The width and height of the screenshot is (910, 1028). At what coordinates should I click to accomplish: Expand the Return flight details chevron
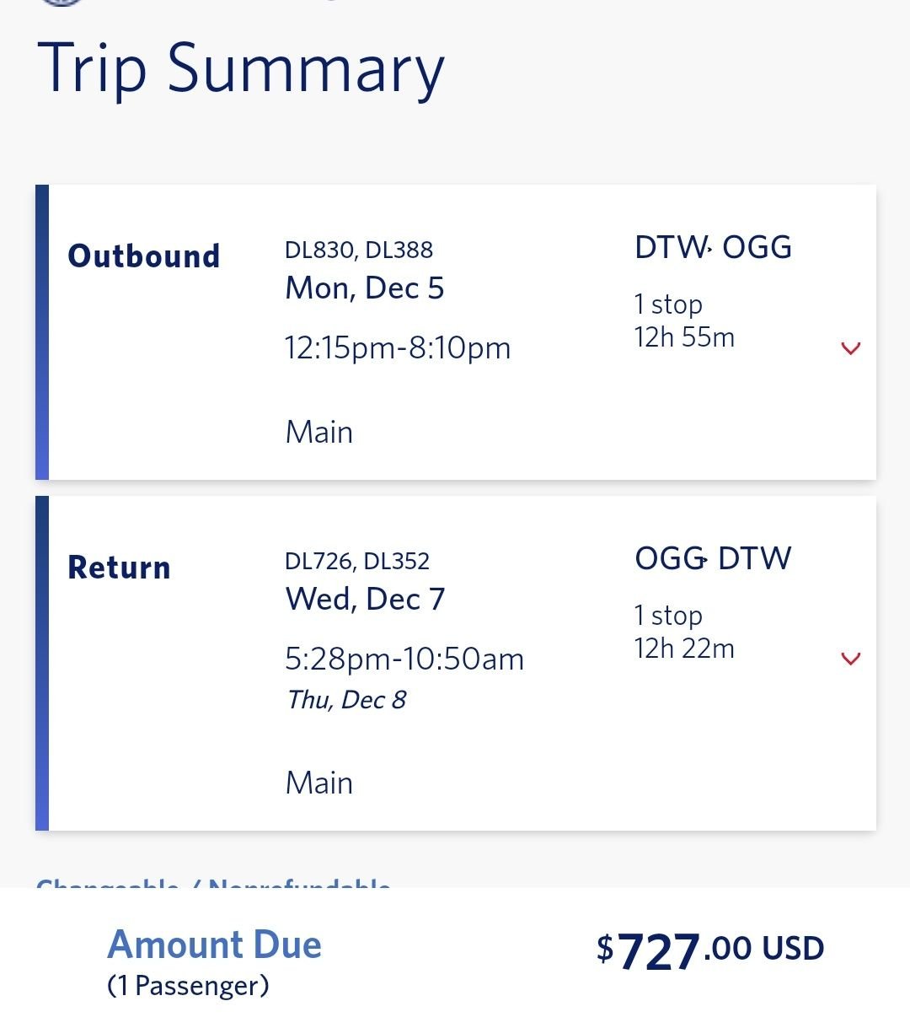point(851,659)
